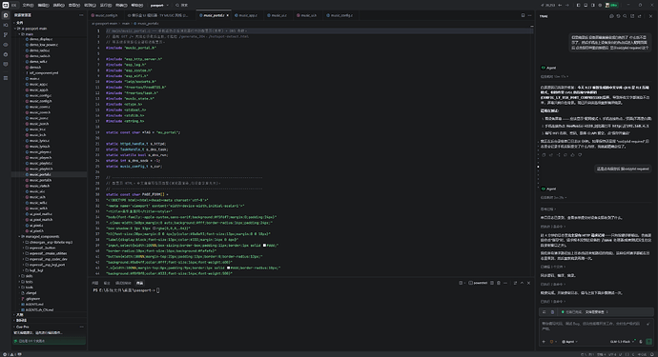Viewport: 658px width, 357px height.
Task: Start a new chat from TRAE panel header
Action: click(611, 16)
